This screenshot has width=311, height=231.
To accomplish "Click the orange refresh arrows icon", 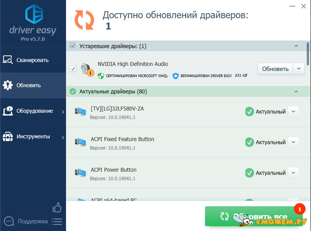I will point(84,20).
